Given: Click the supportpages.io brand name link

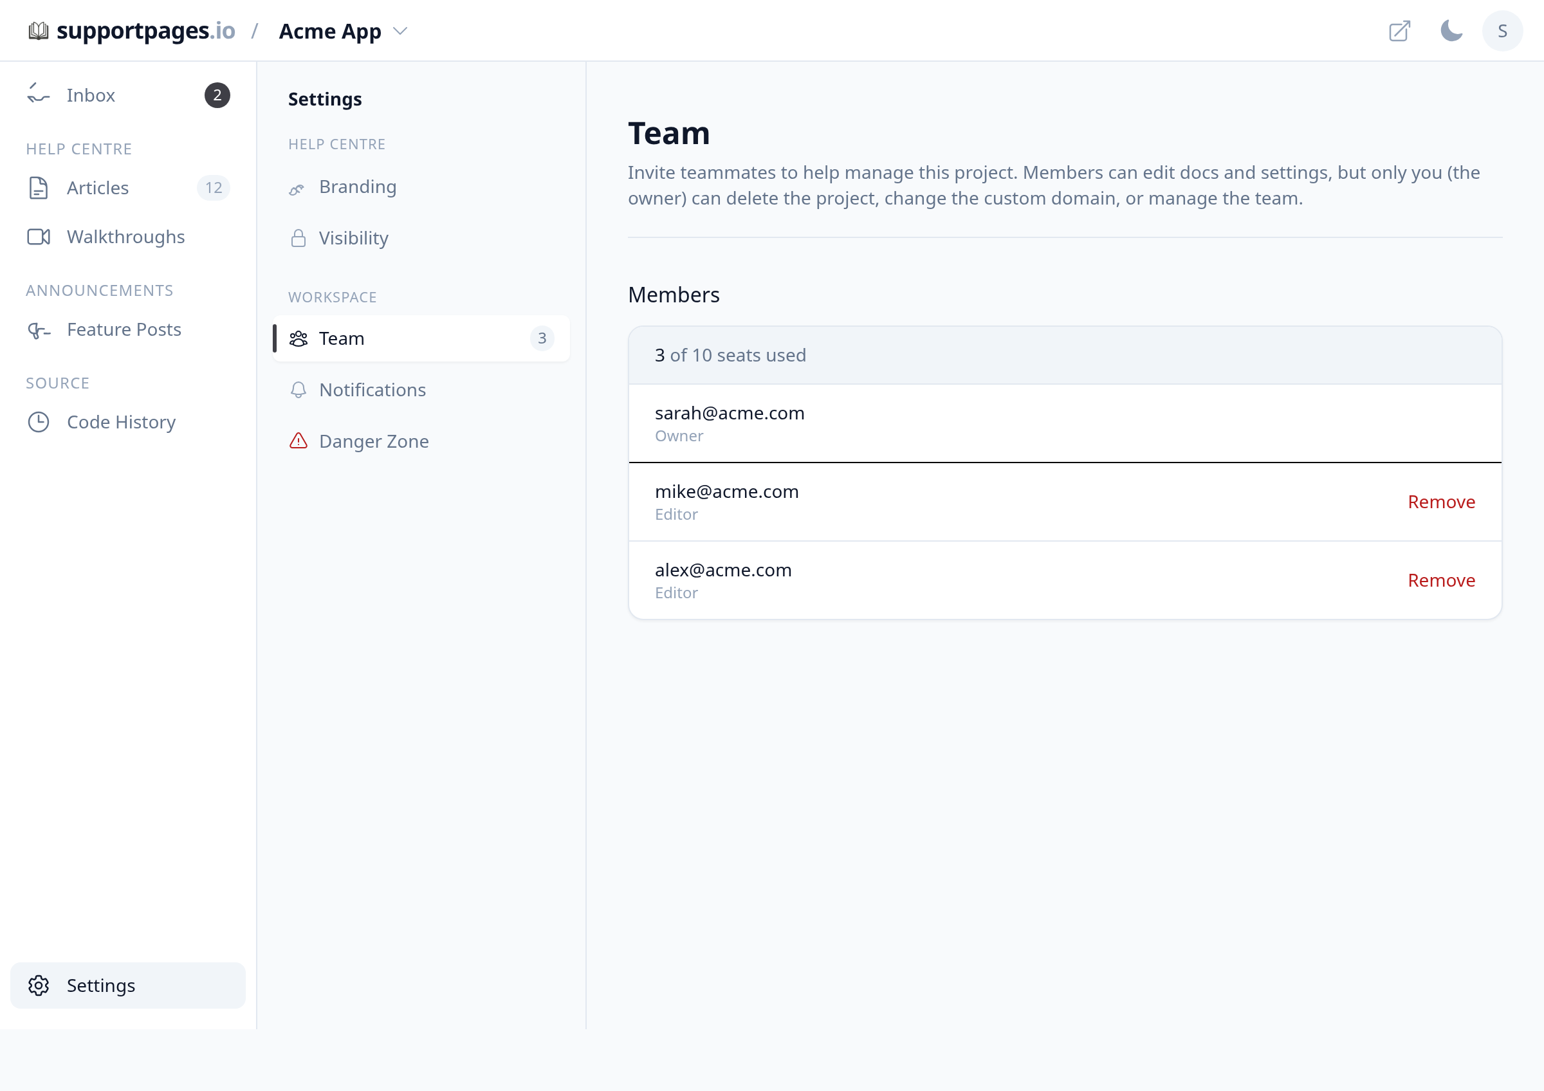Looking at the screenshot, I should point(146,31).
